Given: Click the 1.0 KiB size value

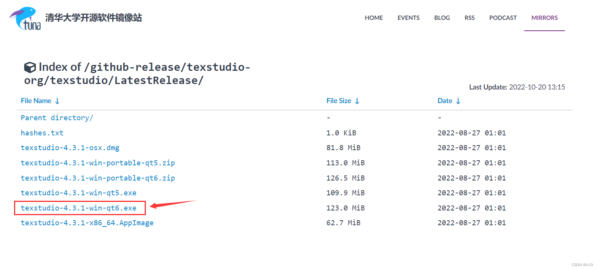Looking at the screenshot, I should click(341, 133).
